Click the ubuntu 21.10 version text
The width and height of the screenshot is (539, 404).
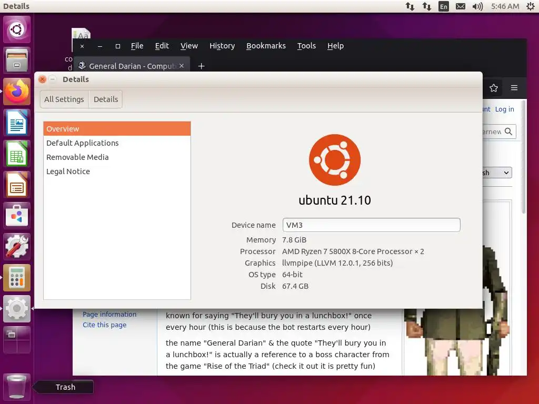pyautogui.click(x=335, y=200)
